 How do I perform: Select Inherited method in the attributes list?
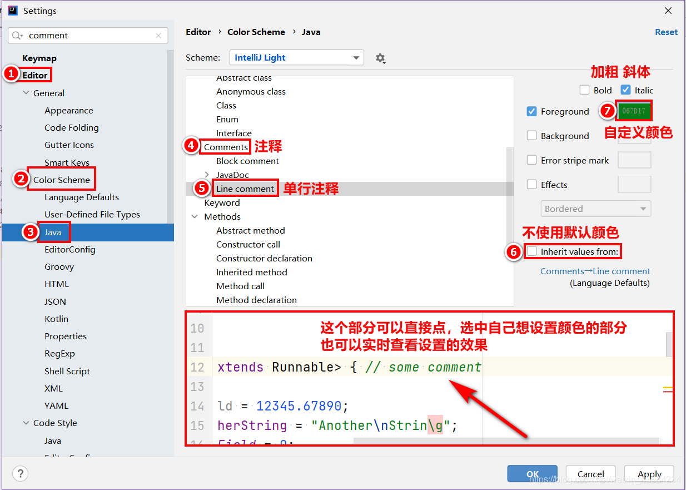tap(252, 272)
